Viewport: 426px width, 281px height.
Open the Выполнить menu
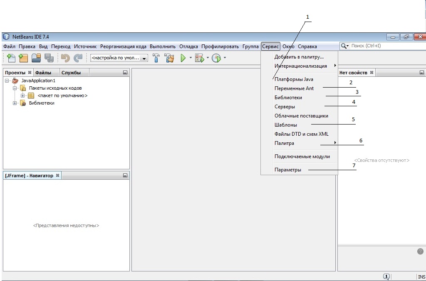pos(163,46)
